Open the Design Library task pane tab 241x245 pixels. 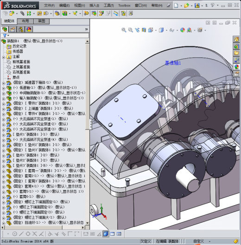236,46
